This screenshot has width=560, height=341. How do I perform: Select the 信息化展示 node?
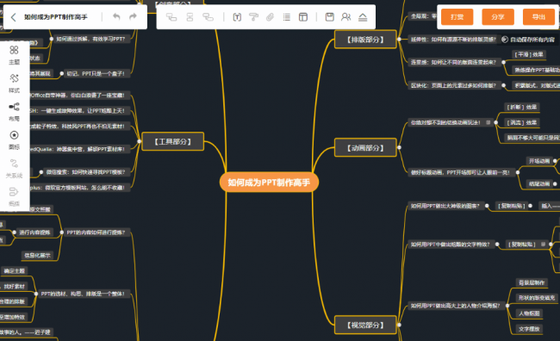pos(38,255)
